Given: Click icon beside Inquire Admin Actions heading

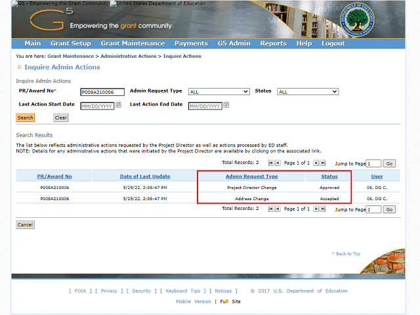Looking at the screenshot, I should click(19, 67).
